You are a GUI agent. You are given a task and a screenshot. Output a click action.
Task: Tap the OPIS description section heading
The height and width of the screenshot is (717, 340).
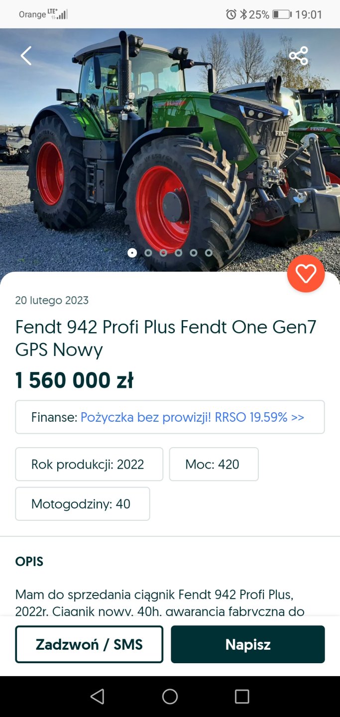pos(29,562)
